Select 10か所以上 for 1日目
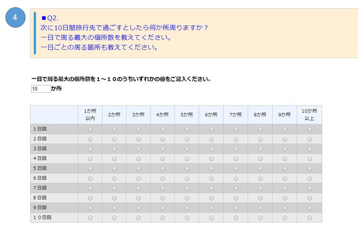The width and height of the screenshot is (359, 236). click(309, 129)
